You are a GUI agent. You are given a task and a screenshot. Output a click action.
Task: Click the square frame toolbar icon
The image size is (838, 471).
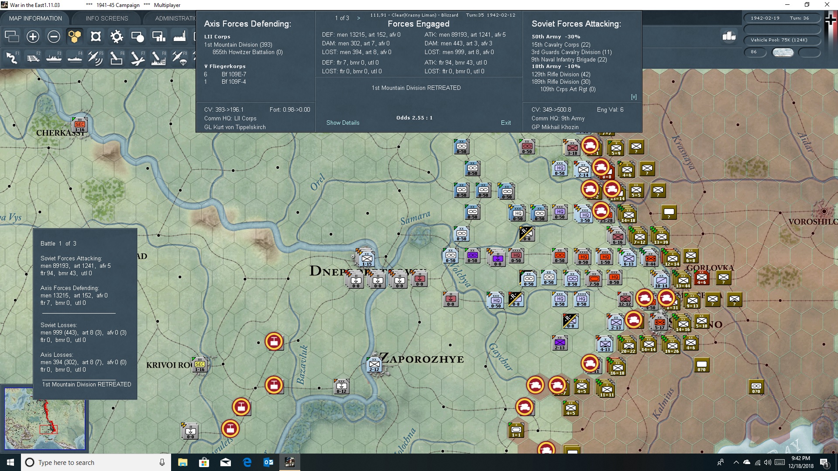[96, 37]
